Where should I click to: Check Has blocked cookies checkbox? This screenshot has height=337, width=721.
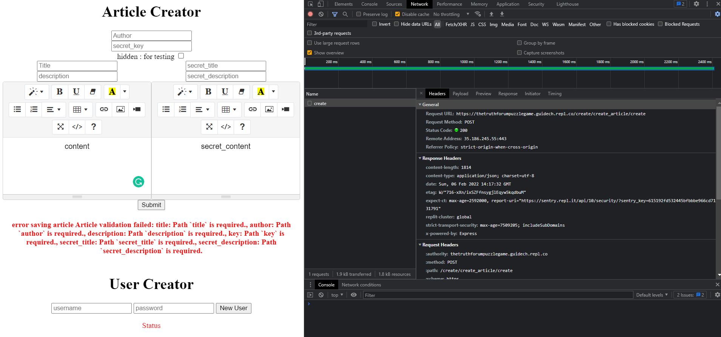pos(609,24)
